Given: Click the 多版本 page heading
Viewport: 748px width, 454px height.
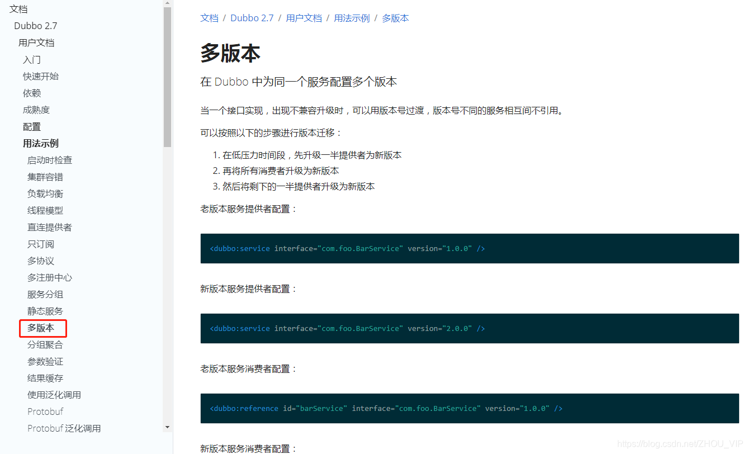Looking at the screenshot, I should (x=230, y=54).
